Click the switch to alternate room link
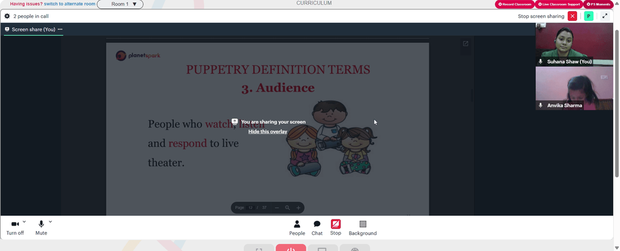Screen dimensions: 620x251 pyautogui.click(x=69, y=4)
